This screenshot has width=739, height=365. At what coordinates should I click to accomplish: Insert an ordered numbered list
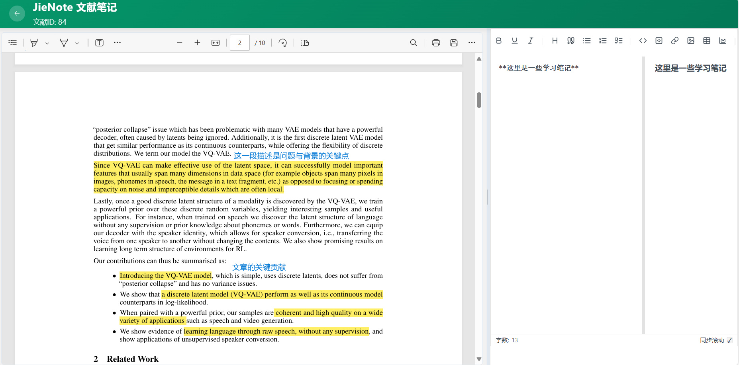(603, 41)
